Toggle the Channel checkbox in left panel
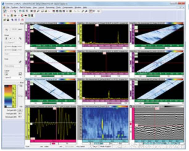Viewport: 189px width, 151px height. [x=6, y=43]
